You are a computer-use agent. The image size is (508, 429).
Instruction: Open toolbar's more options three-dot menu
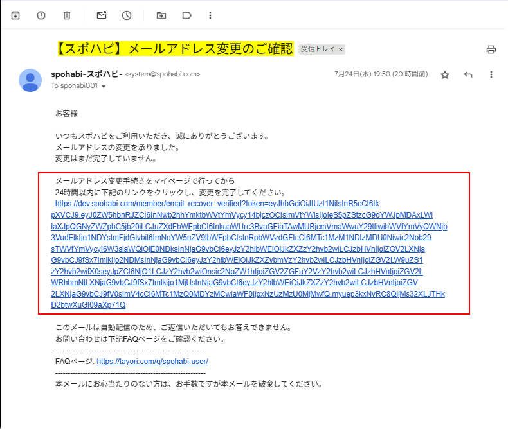pos(210,15)
